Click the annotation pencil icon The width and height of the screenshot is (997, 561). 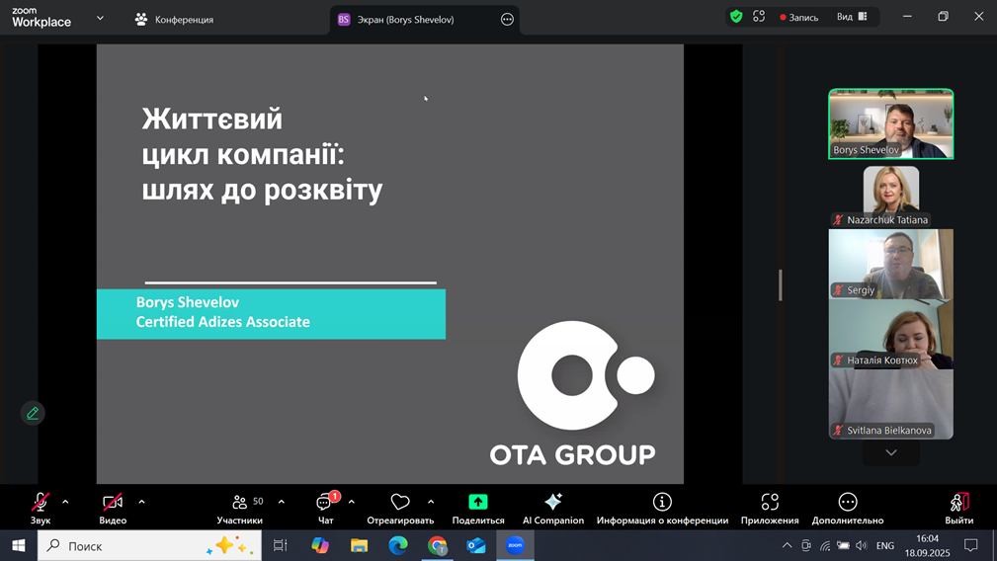coord(33,413)
